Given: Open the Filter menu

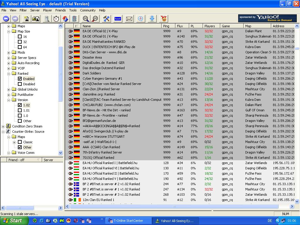Looking at the screenshot, I should point(23,10).
